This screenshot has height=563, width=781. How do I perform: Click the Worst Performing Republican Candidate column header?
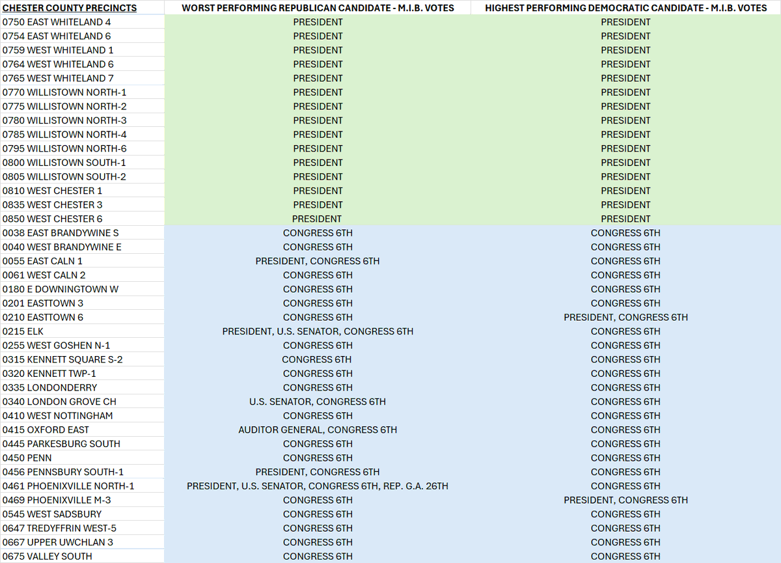coord(318,8)
